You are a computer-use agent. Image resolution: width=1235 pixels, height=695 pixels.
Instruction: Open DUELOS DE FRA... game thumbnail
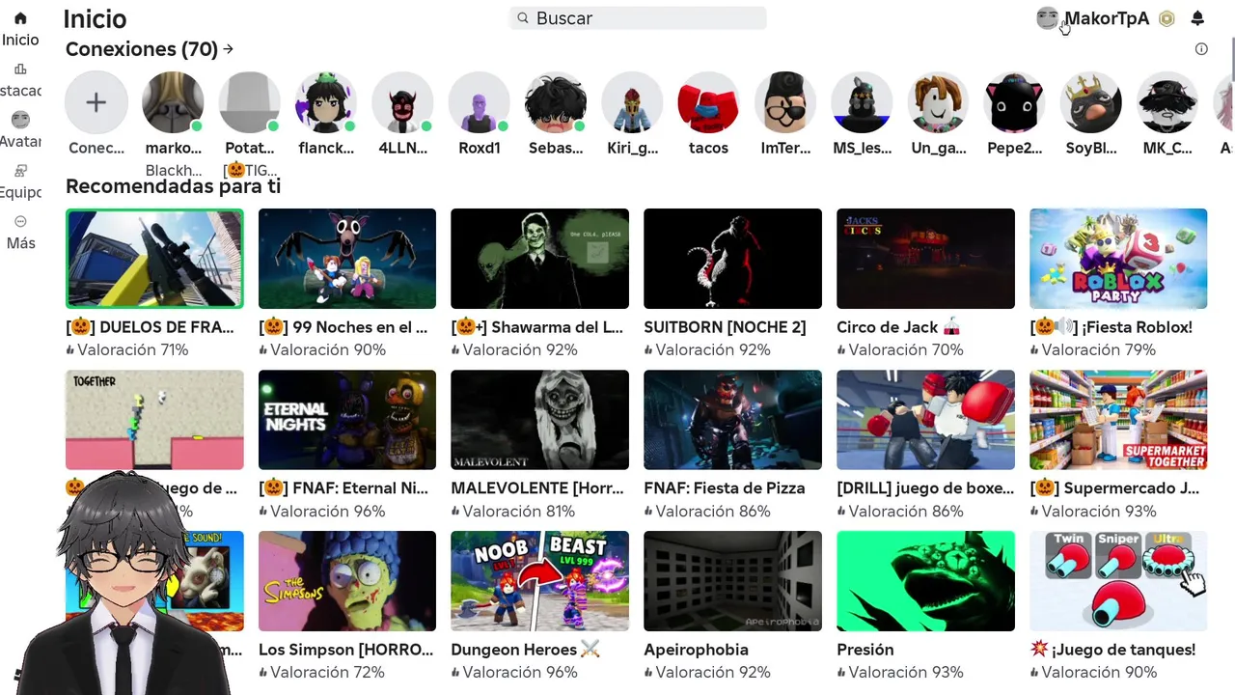click(154, 259)
